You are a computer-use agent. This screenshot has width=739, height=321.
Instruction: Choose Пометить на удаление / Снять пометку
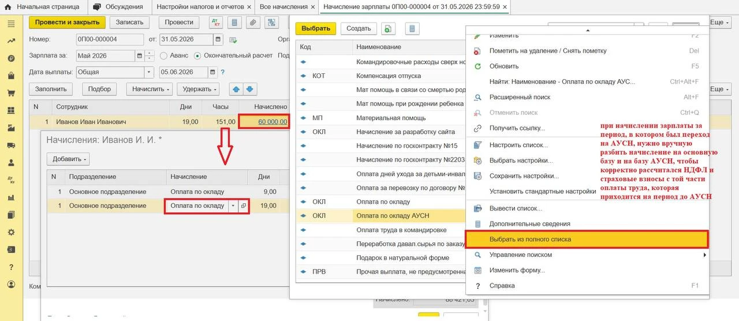[587, 51]
